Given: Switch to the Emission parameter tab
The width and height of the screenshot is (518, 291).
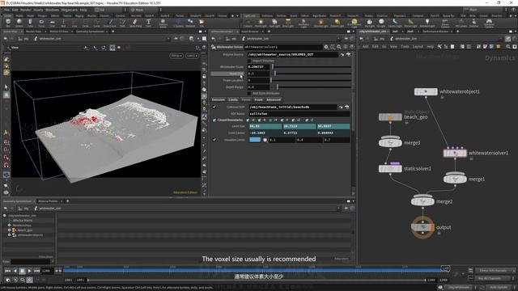Looking at the screenshot, I should tap(219, 99).
